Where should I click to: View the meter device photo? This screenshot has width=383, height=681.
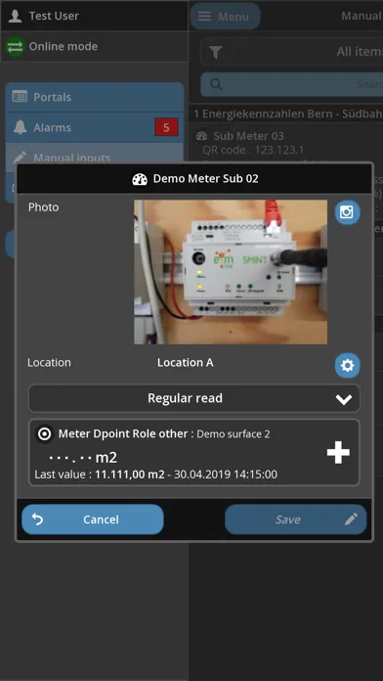[x=231, y=272]
